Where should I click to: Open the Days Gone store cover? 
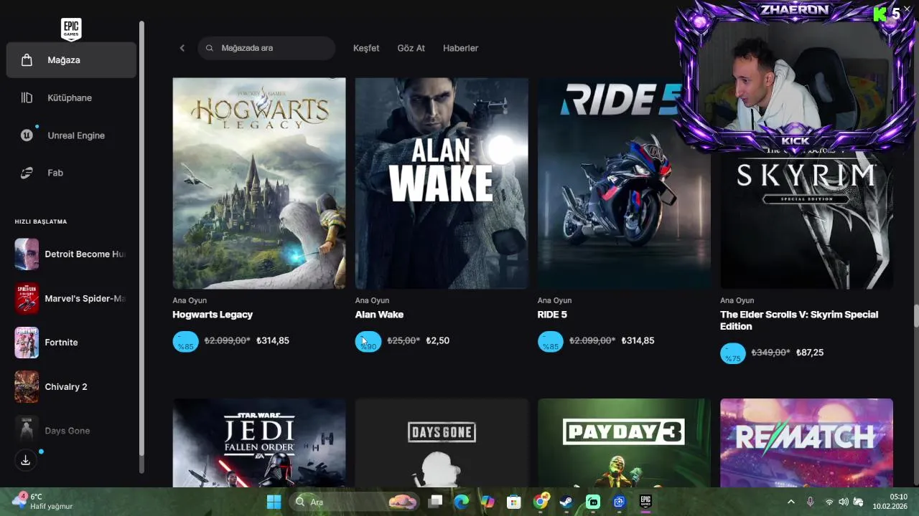[x=442, y=443]
